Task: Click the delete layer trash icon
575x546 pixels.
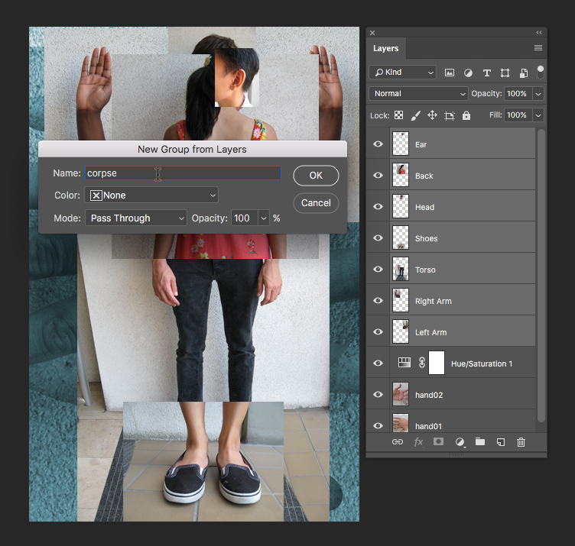Action: click(x=521, y=441)
